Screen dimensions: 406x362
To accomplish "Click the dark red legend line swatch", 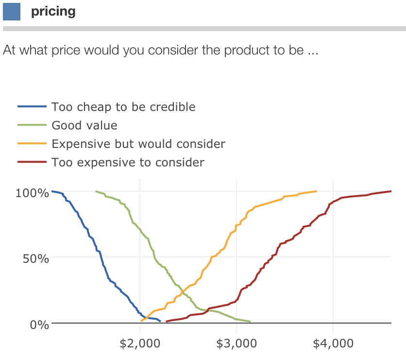I will (32, 162).
